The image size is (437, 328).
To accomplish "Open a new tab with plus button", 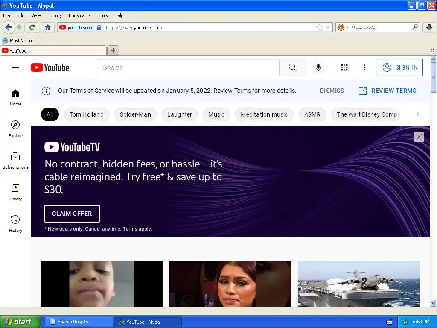I will 113,50.
